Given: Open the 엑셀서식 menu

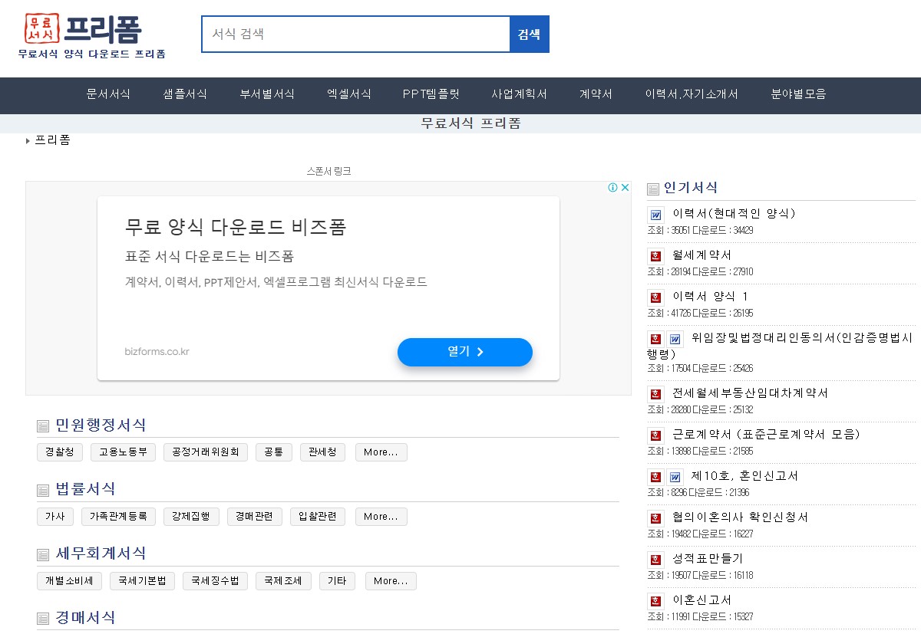Looking at the screenshot, I should click(x=349, y=95).
